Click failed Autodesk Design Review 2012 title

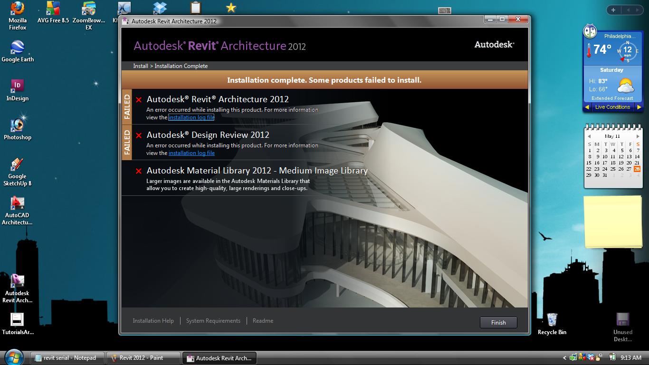pos(208,135)
